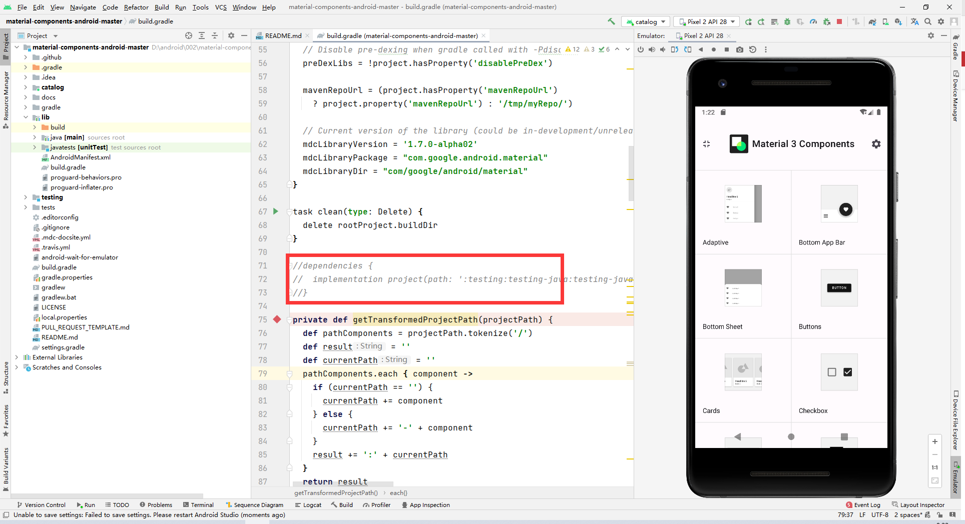Image resolution: width=965 pixels, height=524 pixels.
Task: Open Project panel options gear
Action: coord(231,35)
